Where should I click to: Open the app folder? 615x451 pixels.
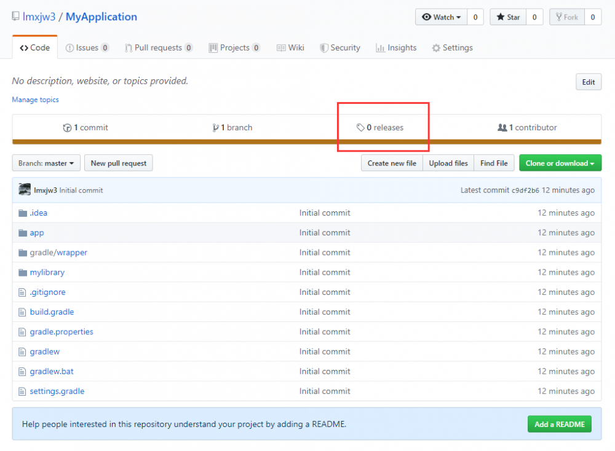point(37,233)
